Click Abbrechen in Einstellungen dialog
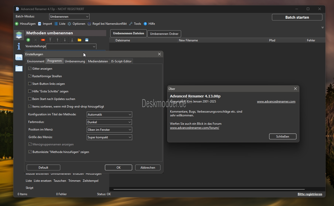Image resolution: width=334 pixels, height=206 pixels. point(148,167)
